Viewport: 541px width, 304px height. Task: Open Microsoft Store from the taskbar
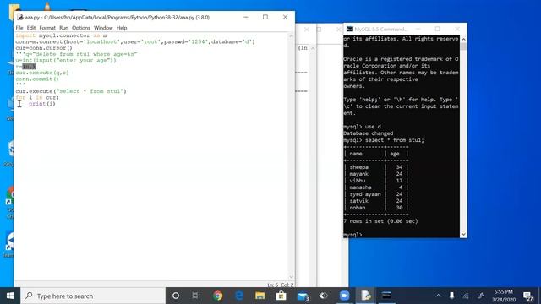point(281,296)
